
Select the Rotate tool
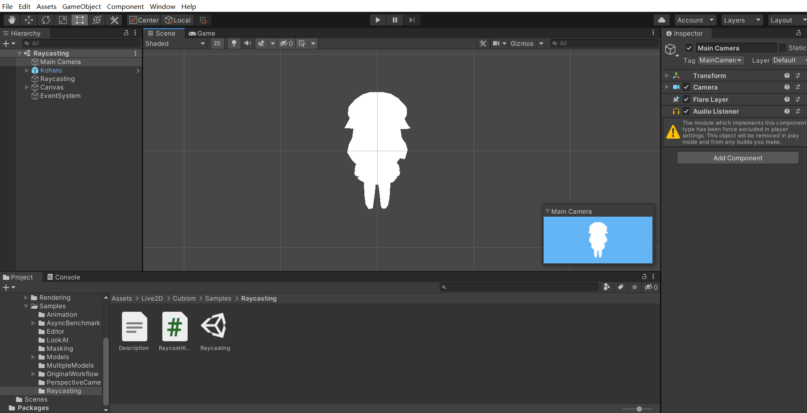coord(46,20)
